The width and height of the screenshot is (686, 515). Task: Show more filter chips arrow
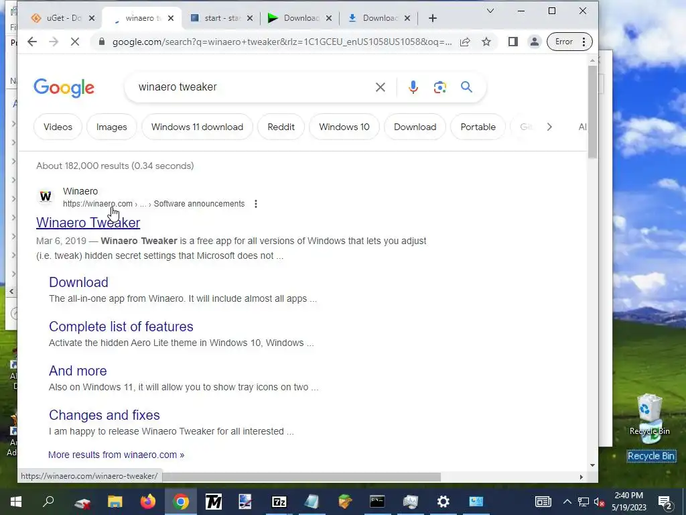[x=549, y=127]
